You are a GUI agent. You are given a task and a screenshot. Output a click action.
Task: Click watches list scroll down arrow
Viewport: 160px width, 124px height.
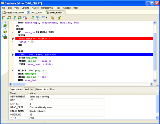[x=157, y=118]
